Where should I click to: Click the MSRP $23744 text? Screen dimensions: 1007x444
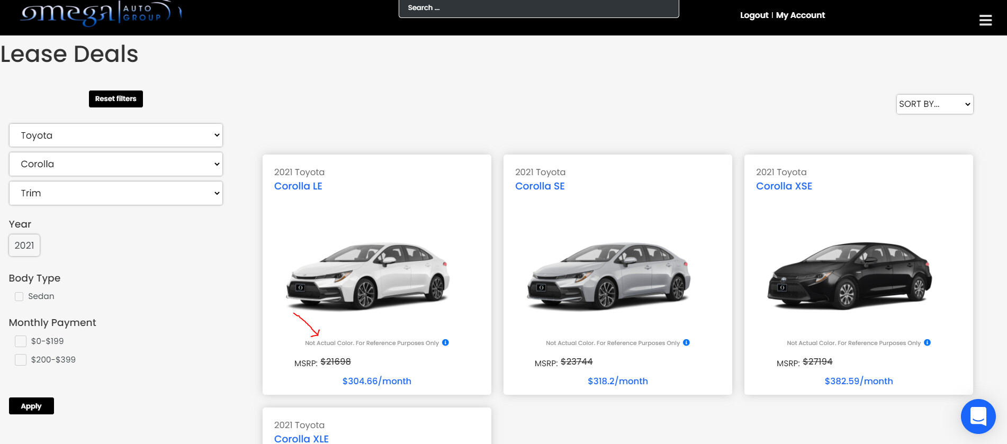pos(563,362)
